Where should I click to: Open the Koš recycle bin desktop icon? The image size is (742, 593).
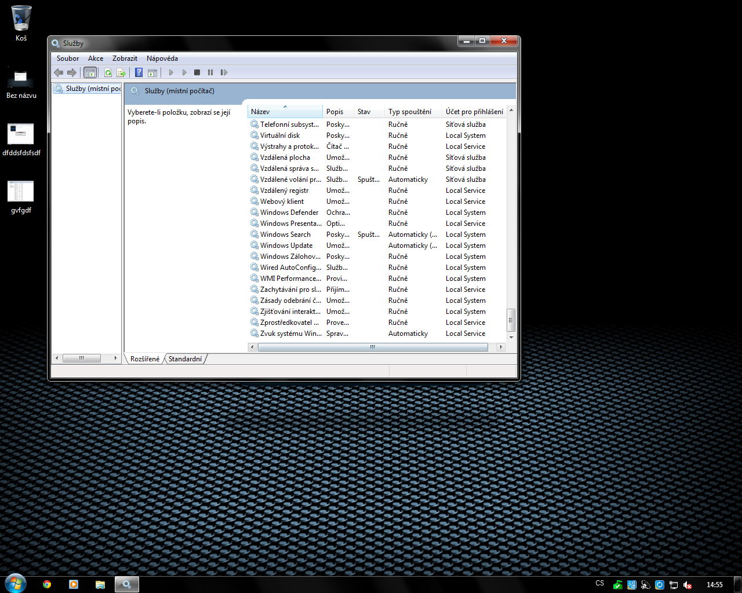pos(21,23)
